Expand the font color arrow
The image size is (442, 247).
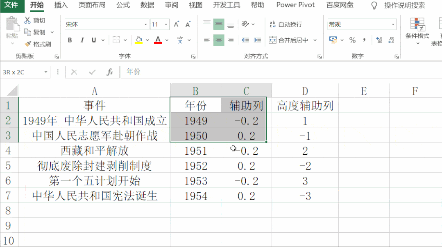tap(167, 40)
